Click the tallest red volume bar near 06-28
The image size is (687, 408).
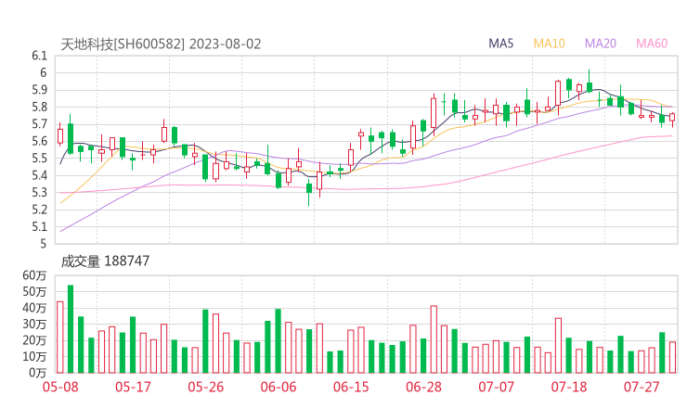(434, 339)
